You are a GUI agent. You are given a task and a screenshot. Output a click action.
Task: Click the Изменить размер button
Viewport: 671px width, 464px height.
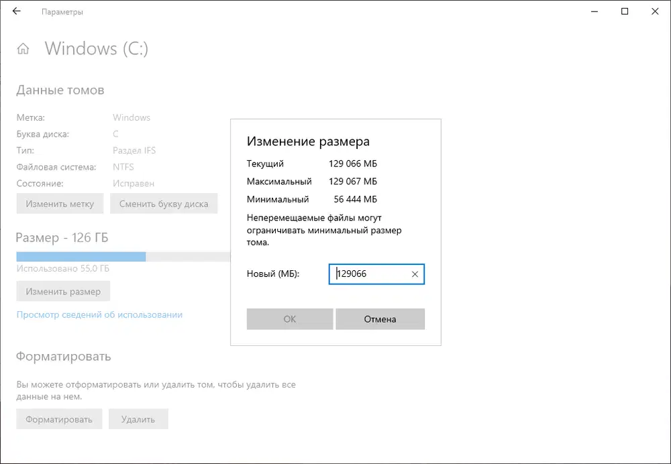[63, 291]
